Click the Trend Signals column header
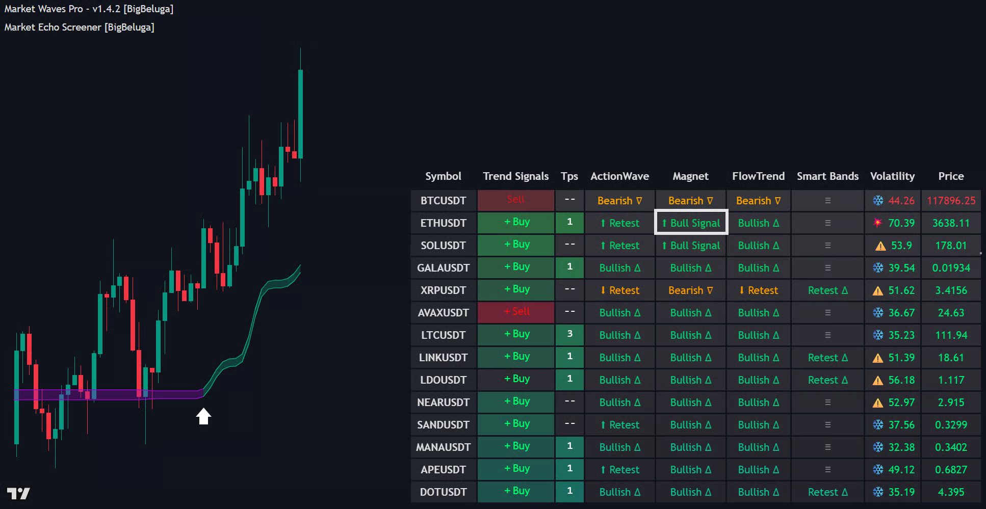Viewport: 986px width, 509px height. (x=515, y=176)
